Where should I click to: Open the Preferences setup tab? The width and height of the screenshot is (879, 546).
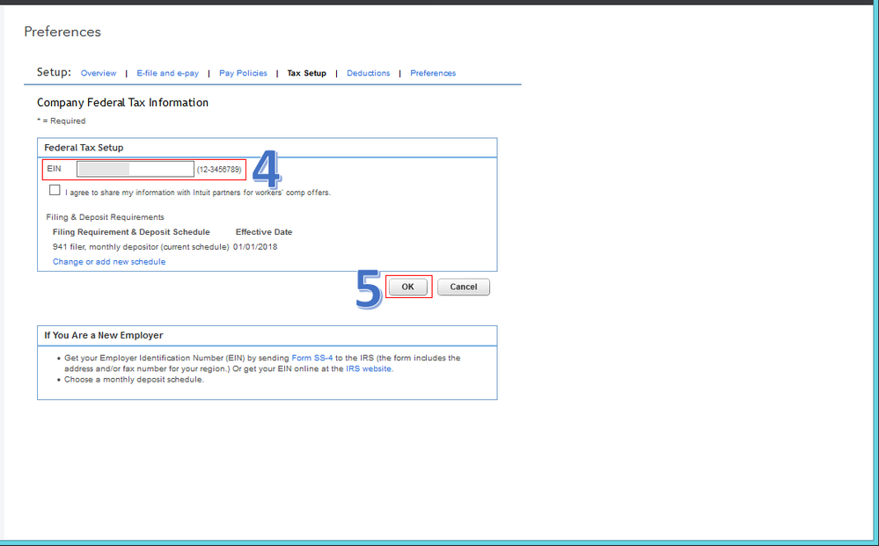433,73
